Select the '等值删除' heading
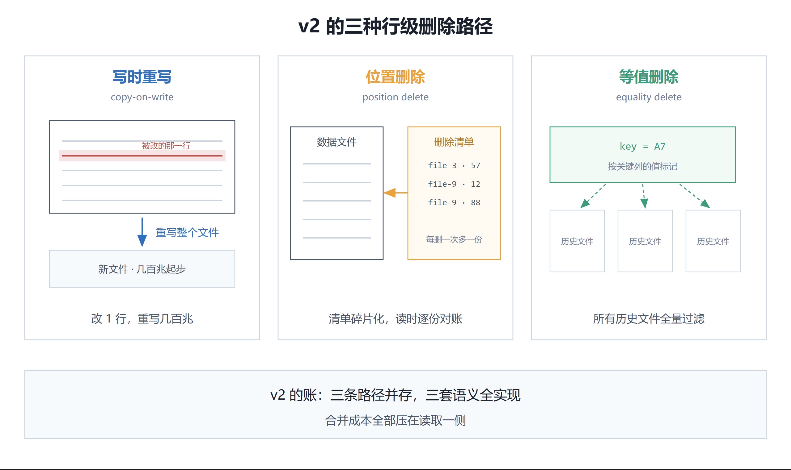Viewport: 791px width, 470px height. point(649,77)
